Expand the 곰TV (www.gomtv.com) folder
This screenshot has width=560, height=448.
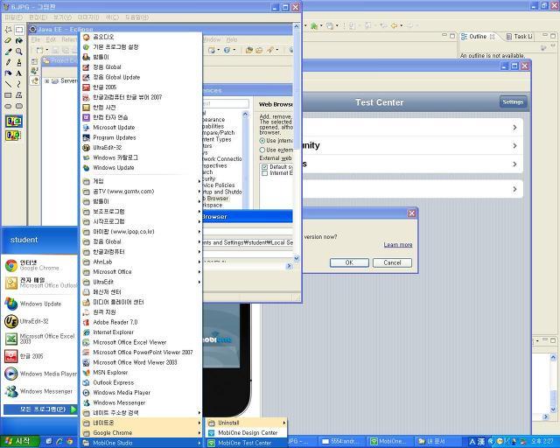(x=141, y=192)
